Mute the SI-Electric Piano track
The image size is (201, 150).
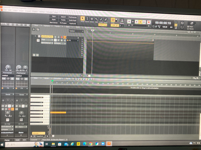click(x=55, y=37)
